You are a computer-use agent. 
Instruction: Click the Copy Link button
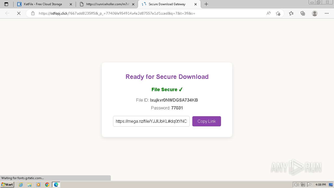click(207, 121)
